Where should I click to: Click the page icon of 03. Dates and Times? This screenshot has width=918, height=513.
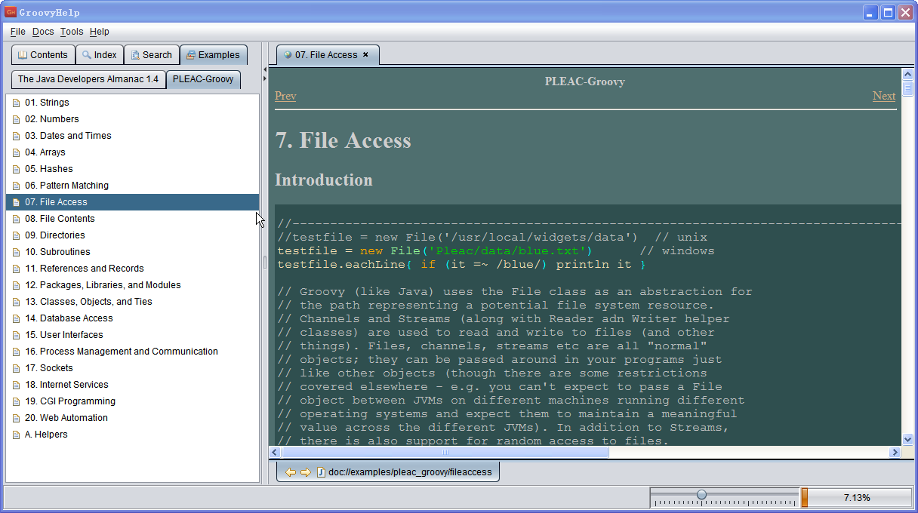tap(17, 136)
